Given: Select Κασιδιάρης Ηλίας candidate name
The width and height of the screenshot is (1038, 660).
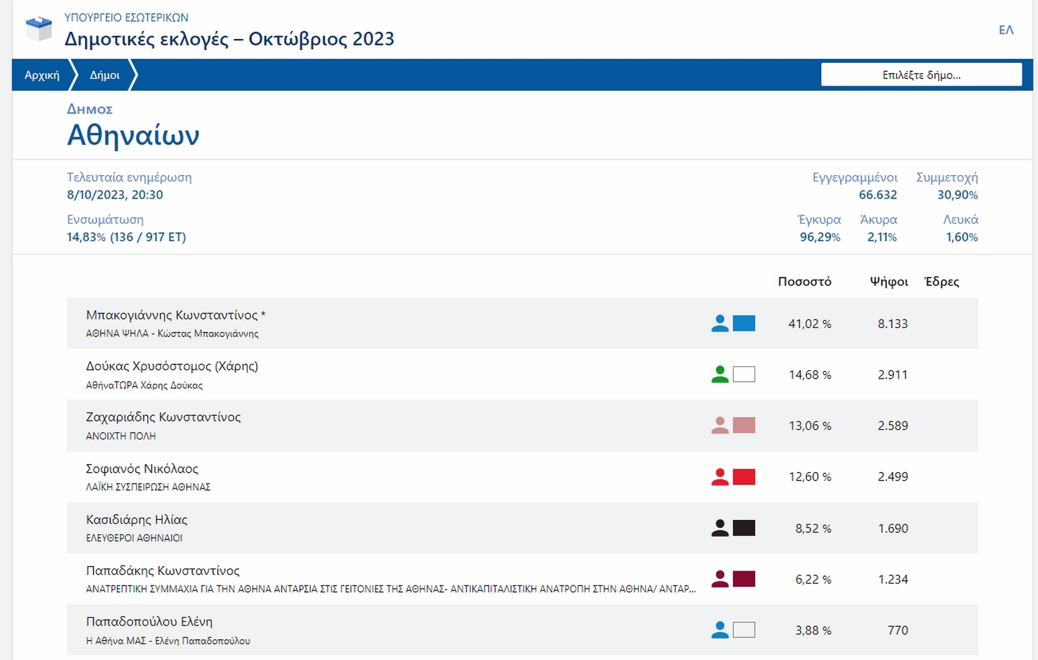Looking at the screenshot, I should point(136,519).
